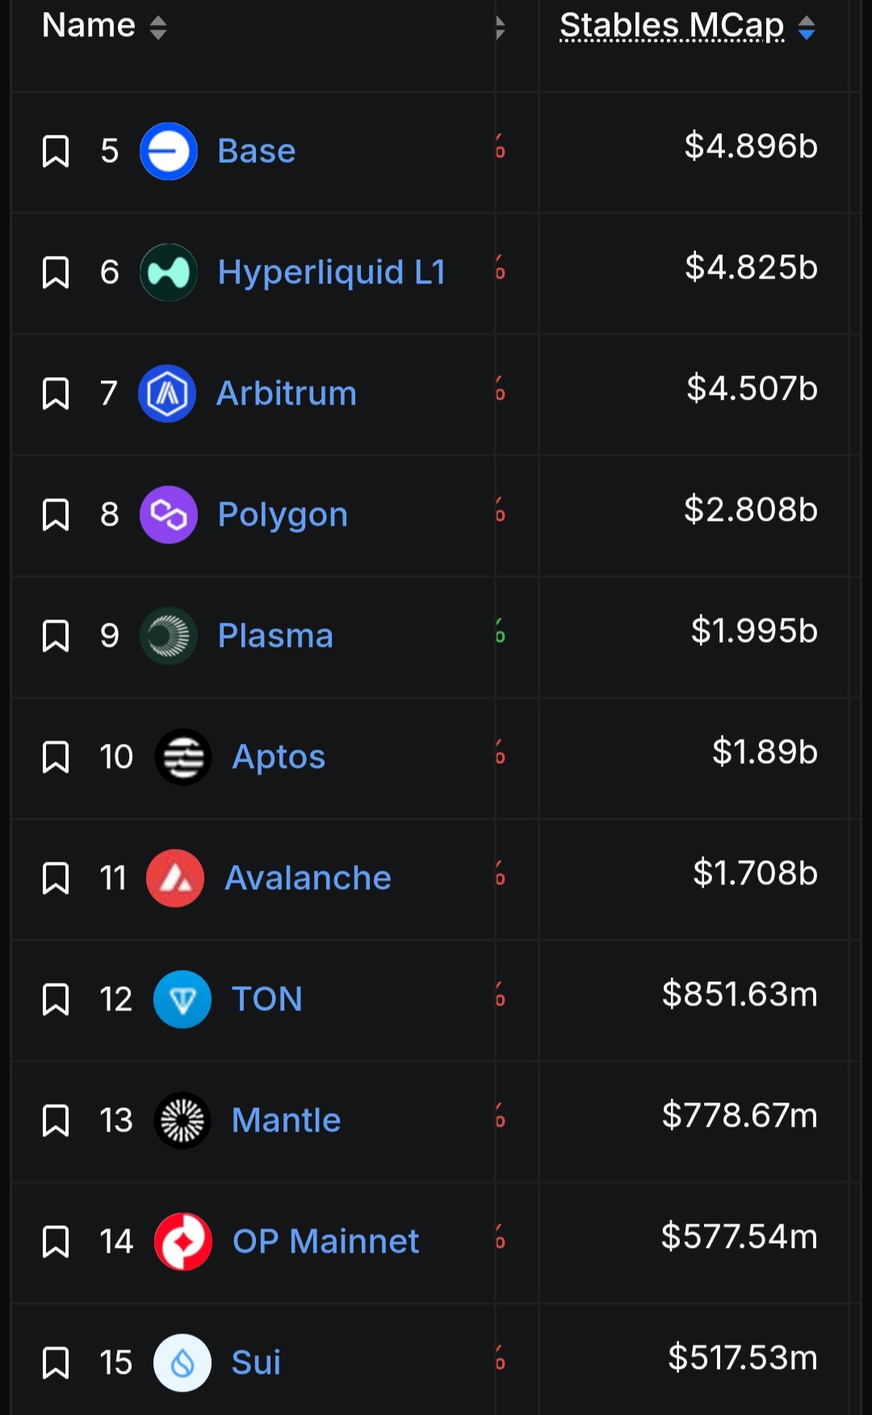
Task: Bookmark the Mantle chain
Action: click(x=56, y=1120)
